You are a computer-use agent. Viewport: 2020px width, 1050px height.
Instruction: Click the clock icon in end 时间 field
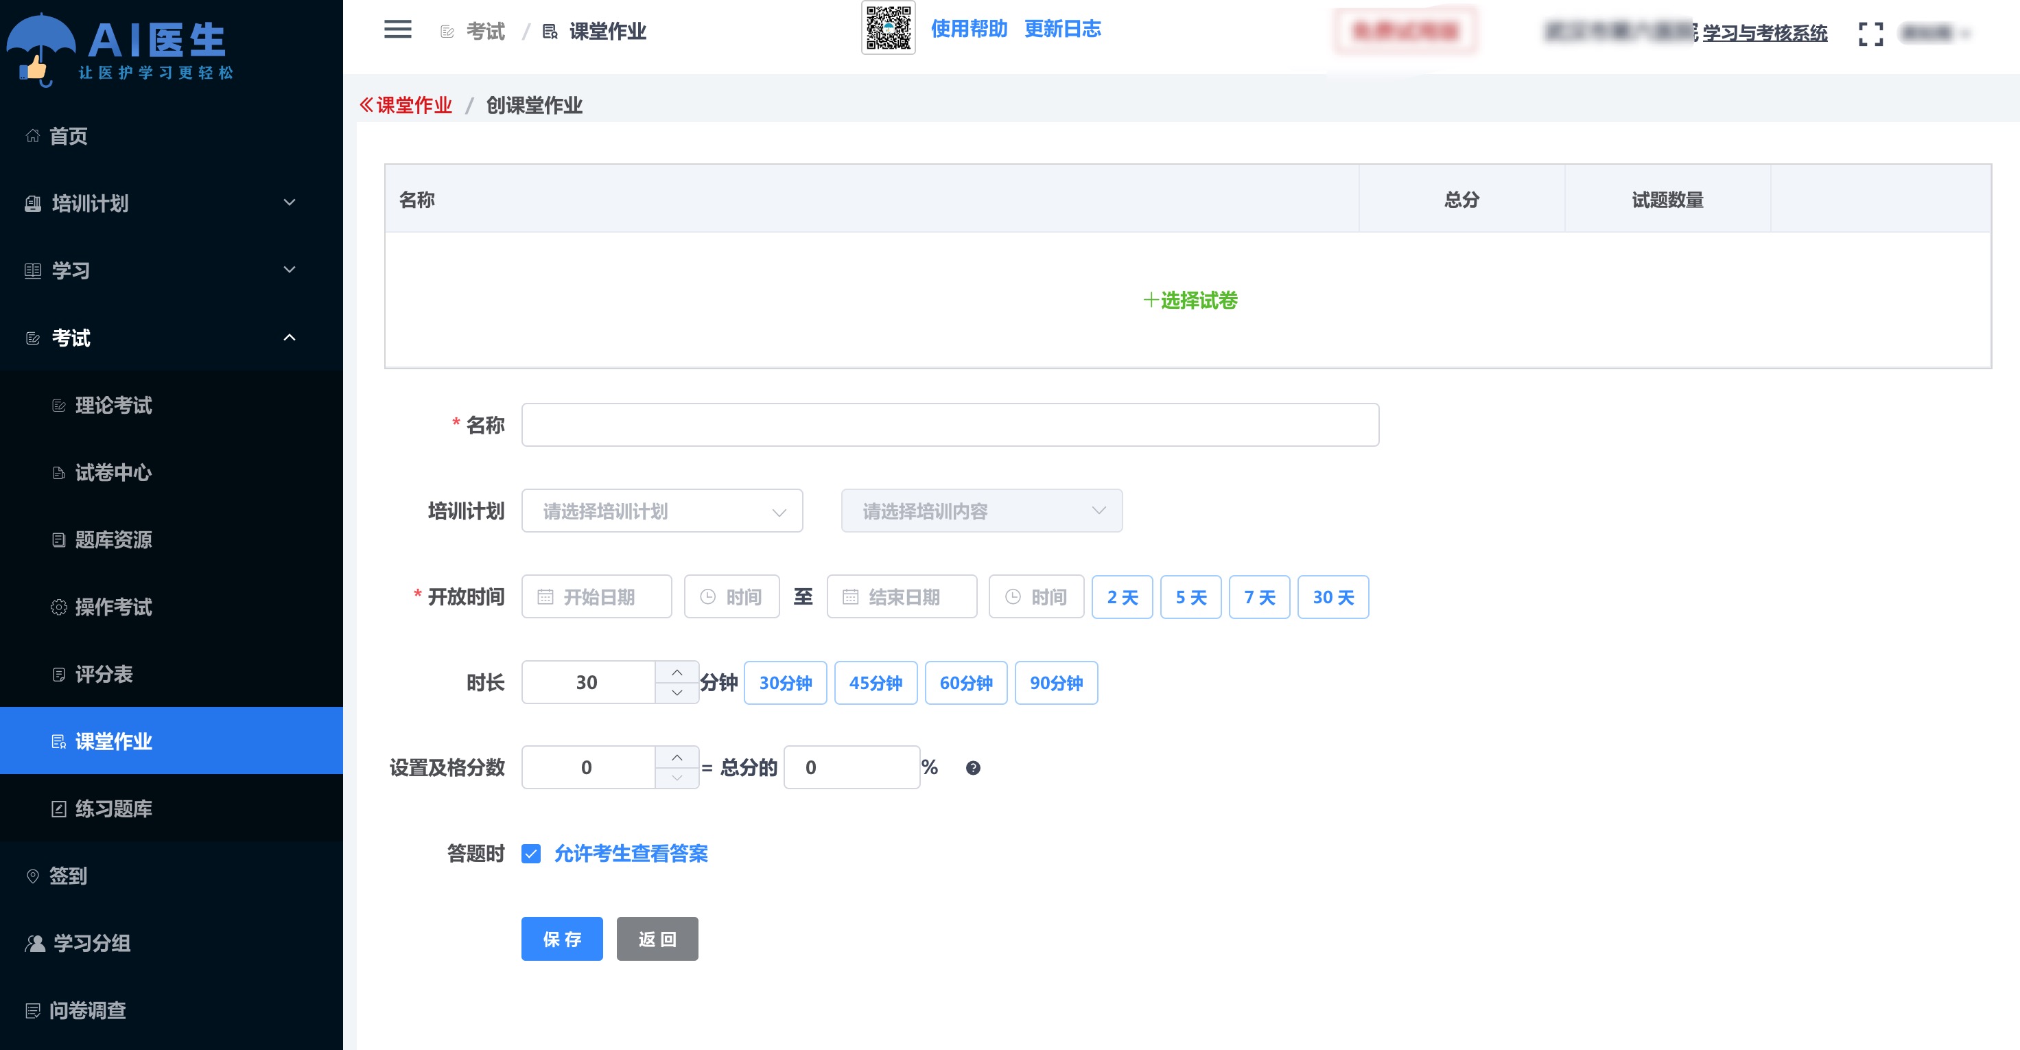(x=1012, y=597)
